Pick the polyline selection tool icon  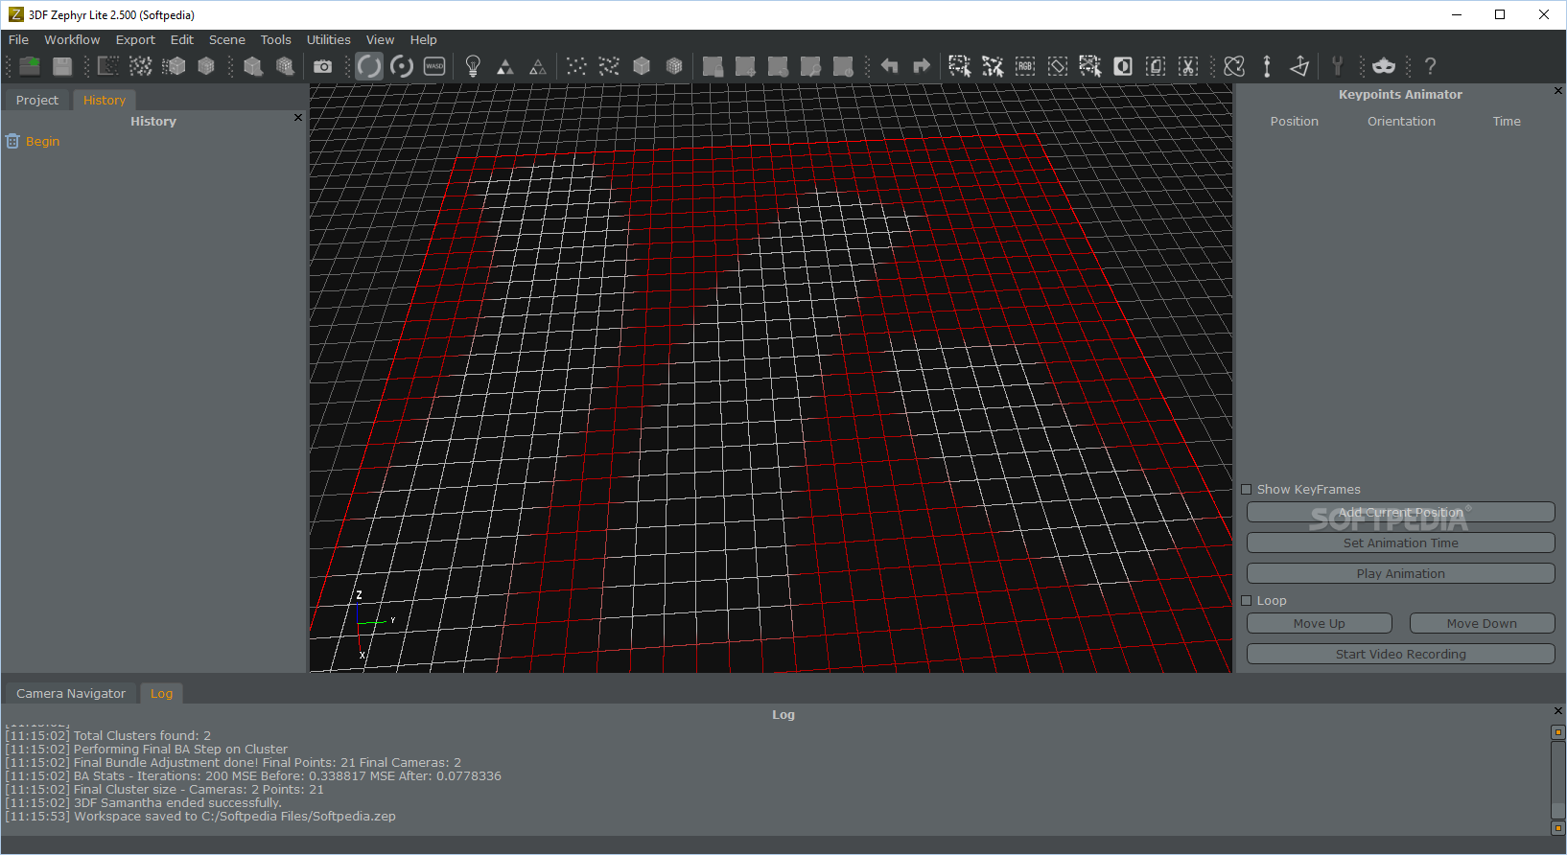pyautogui.click(x=993, y=66)
